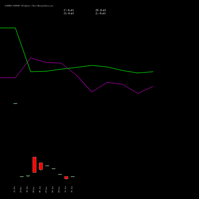Screen dimensions: 199x199
Task: Click the '07 Jan' axis label
Action: coord(46,189)
